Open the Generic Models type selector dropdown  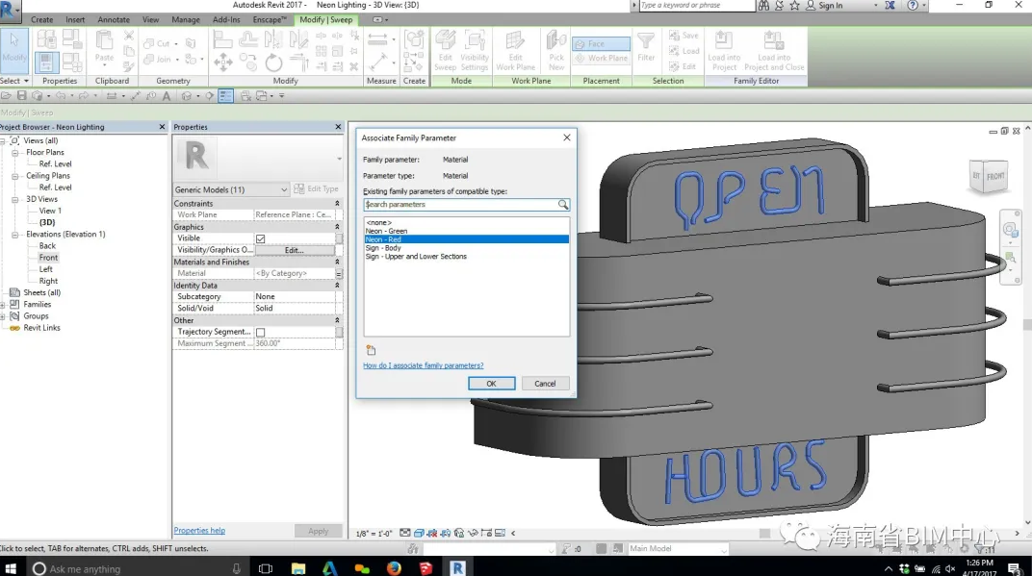click(x=283, y=189)
